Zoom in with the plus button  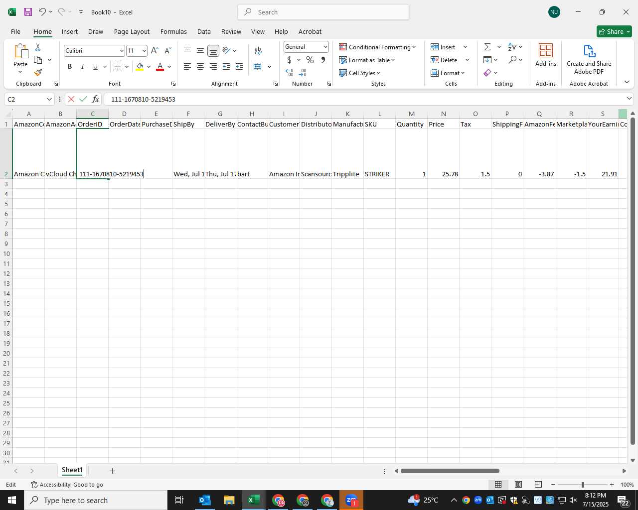click(612, 485)
